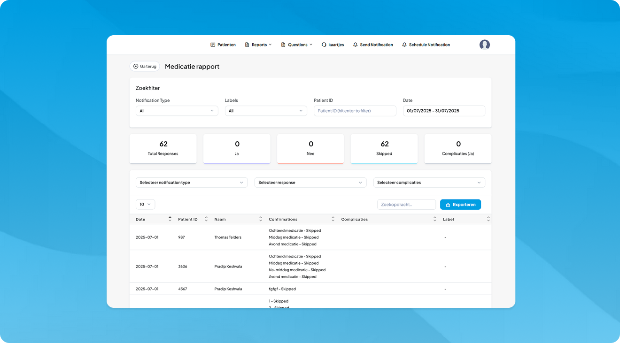
Task: Sort table by Naam column arrows
Action: pos(261,219)
